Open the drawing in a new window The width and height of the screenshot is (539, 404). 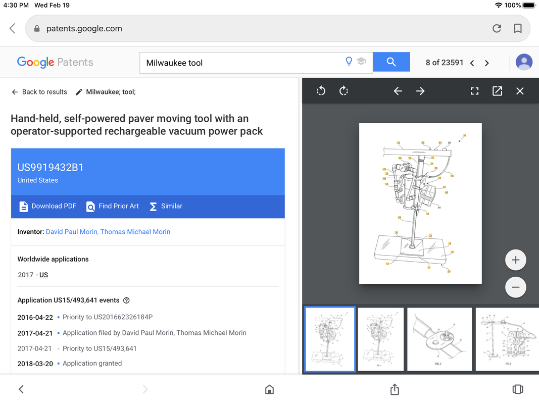point(498,91)
